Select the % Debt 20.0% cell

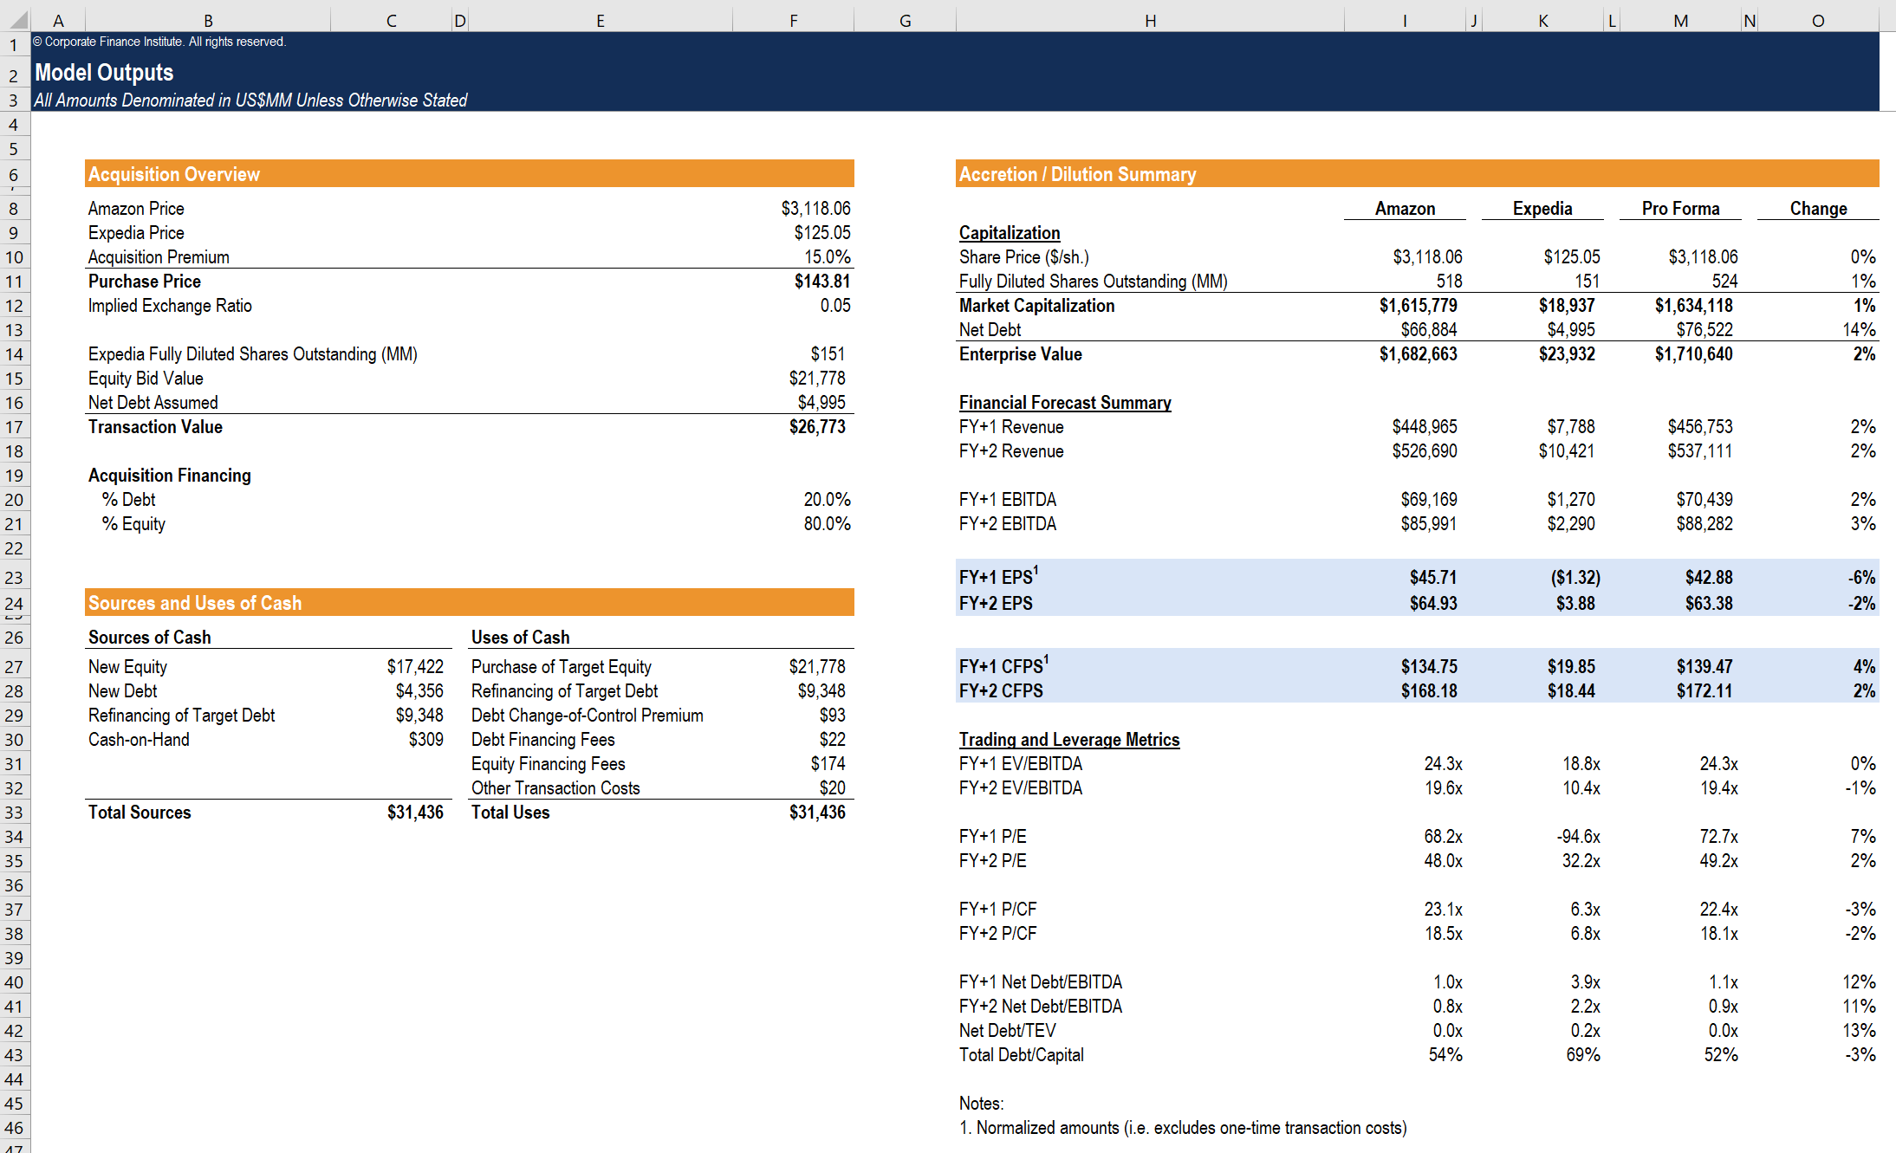pyautogui.click(x=827, y=500)
